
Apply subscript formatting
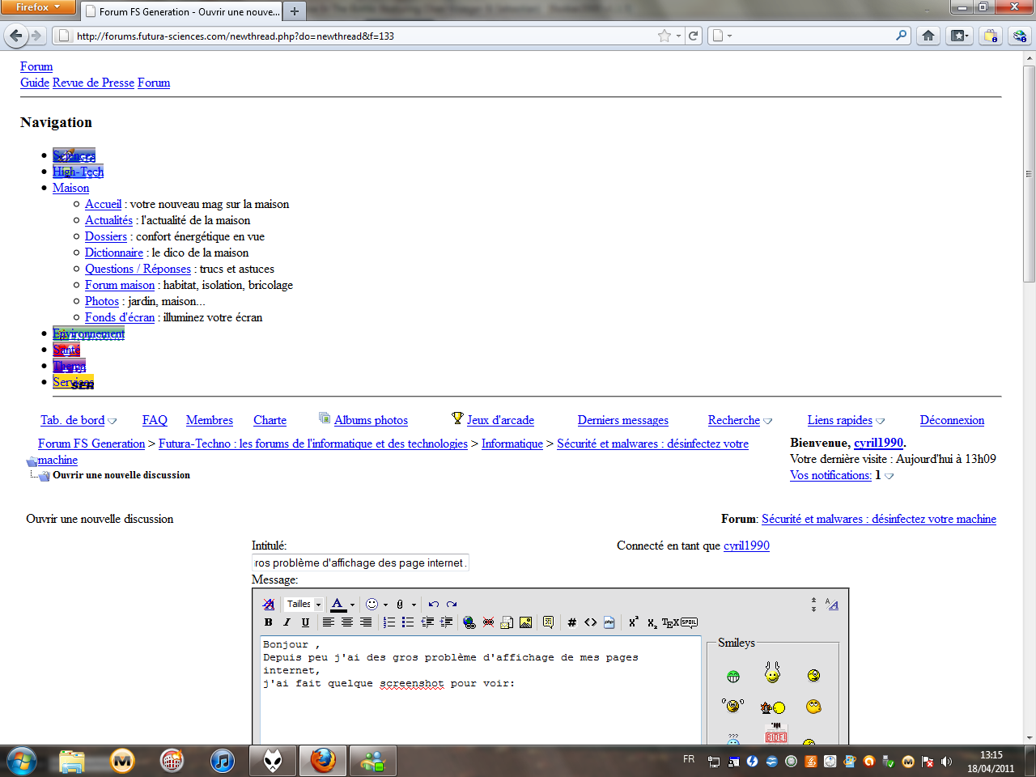652,622
